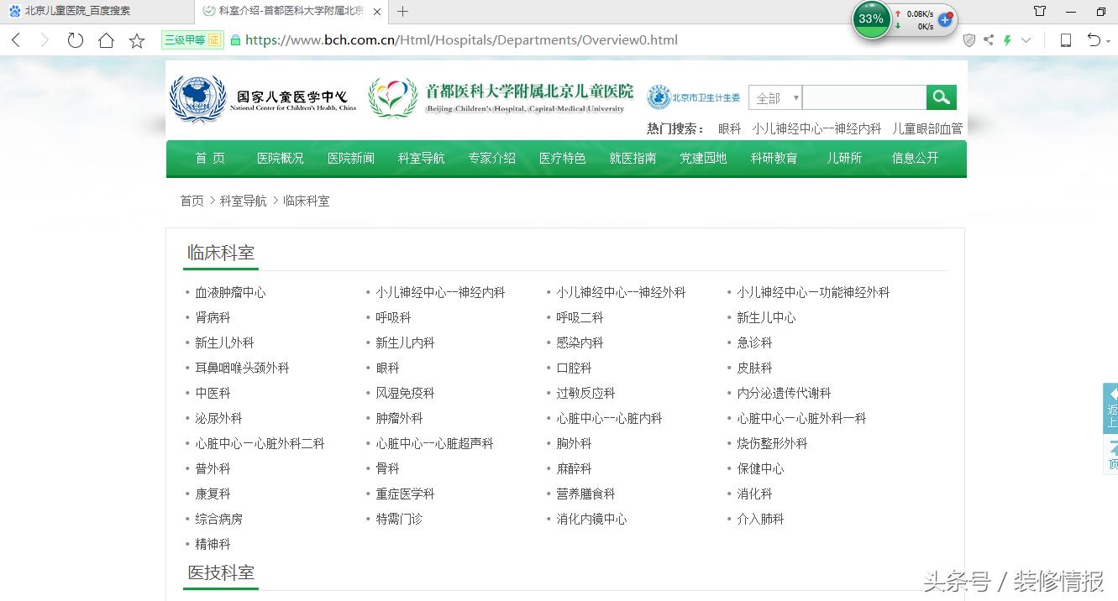
Task: Select 科室导航 in the green navigation bar
Action: coord(421,158)
